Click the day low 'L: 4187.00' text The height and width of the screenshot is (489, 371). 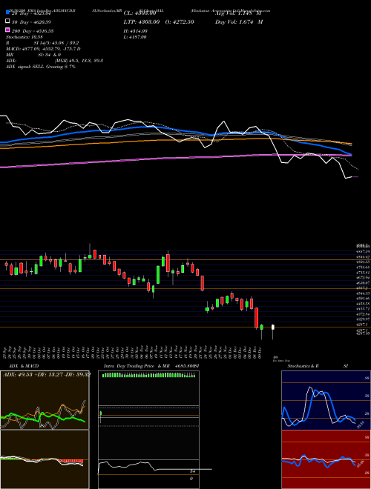(135, 37)
